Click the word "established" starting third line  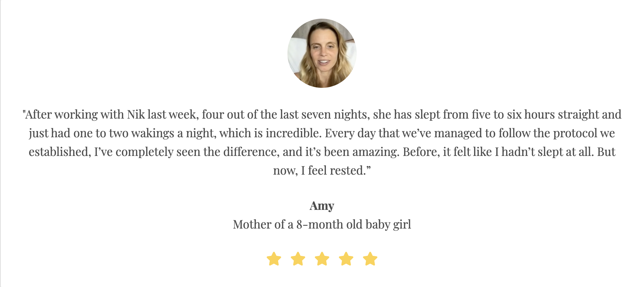[58, 152]
